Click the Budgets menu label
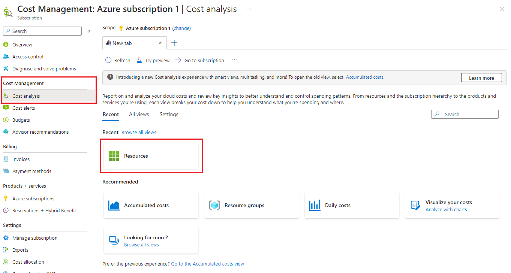This screenshot has width=511, height=273. point(21,120)
